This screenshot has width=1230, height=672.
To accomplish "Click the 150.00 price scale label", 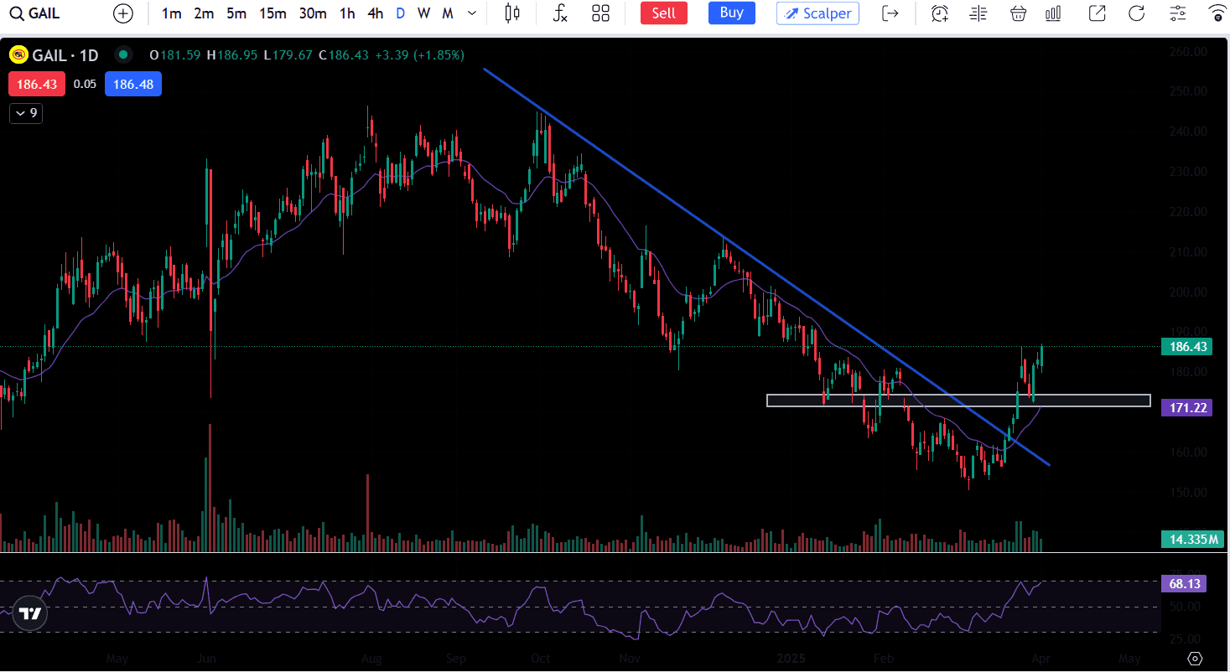I will coord(1188,493).
